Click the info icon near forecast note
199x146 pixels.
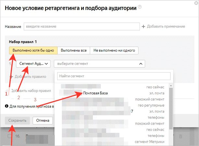click(x=6, y=106)
